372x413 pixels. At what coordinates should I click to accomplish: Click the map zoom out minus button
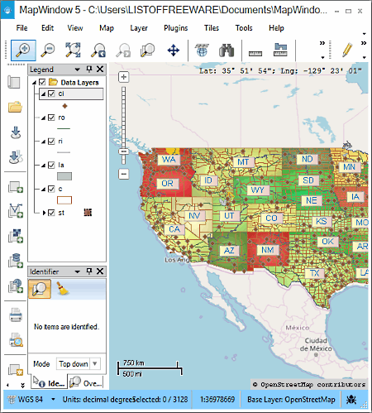(x=124, y=174)
